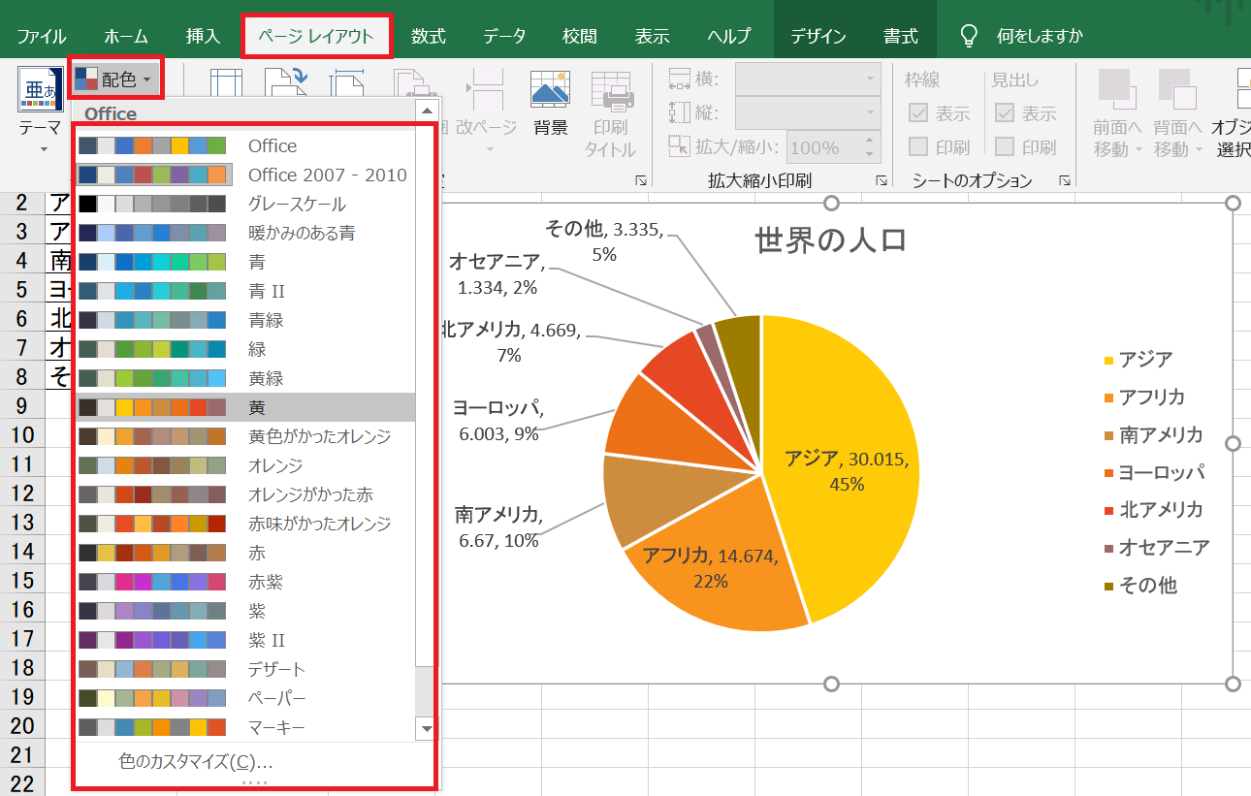Click the 背面へ移動 (Send Backward) icon
The width and height of the screenshot is (1251, 796).
click(1177, 90)
